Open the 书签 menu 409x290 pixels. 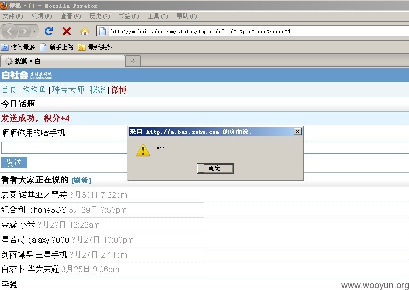(x=129, y=16)
